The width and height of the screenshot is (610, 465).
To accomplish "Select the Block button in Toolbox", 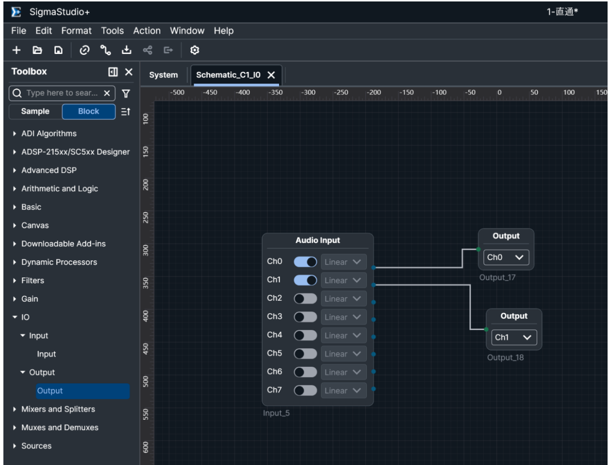I will pyautogui.click(x=89, y=111).
